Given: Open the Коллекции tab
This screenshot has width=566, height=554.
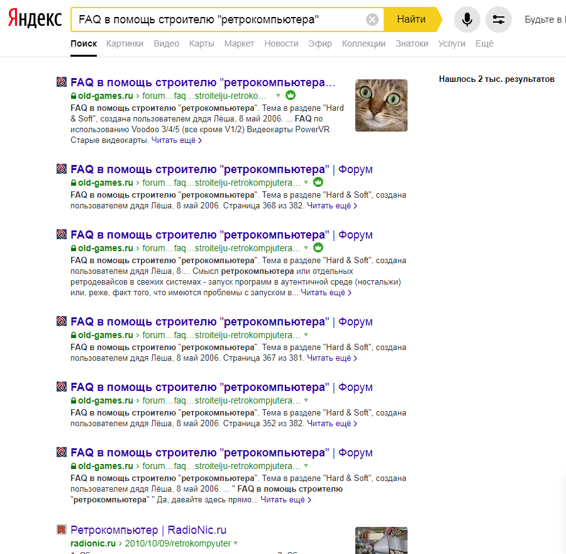Looking at the screenshot, I should pyautogui.click(x=363, y=43).
